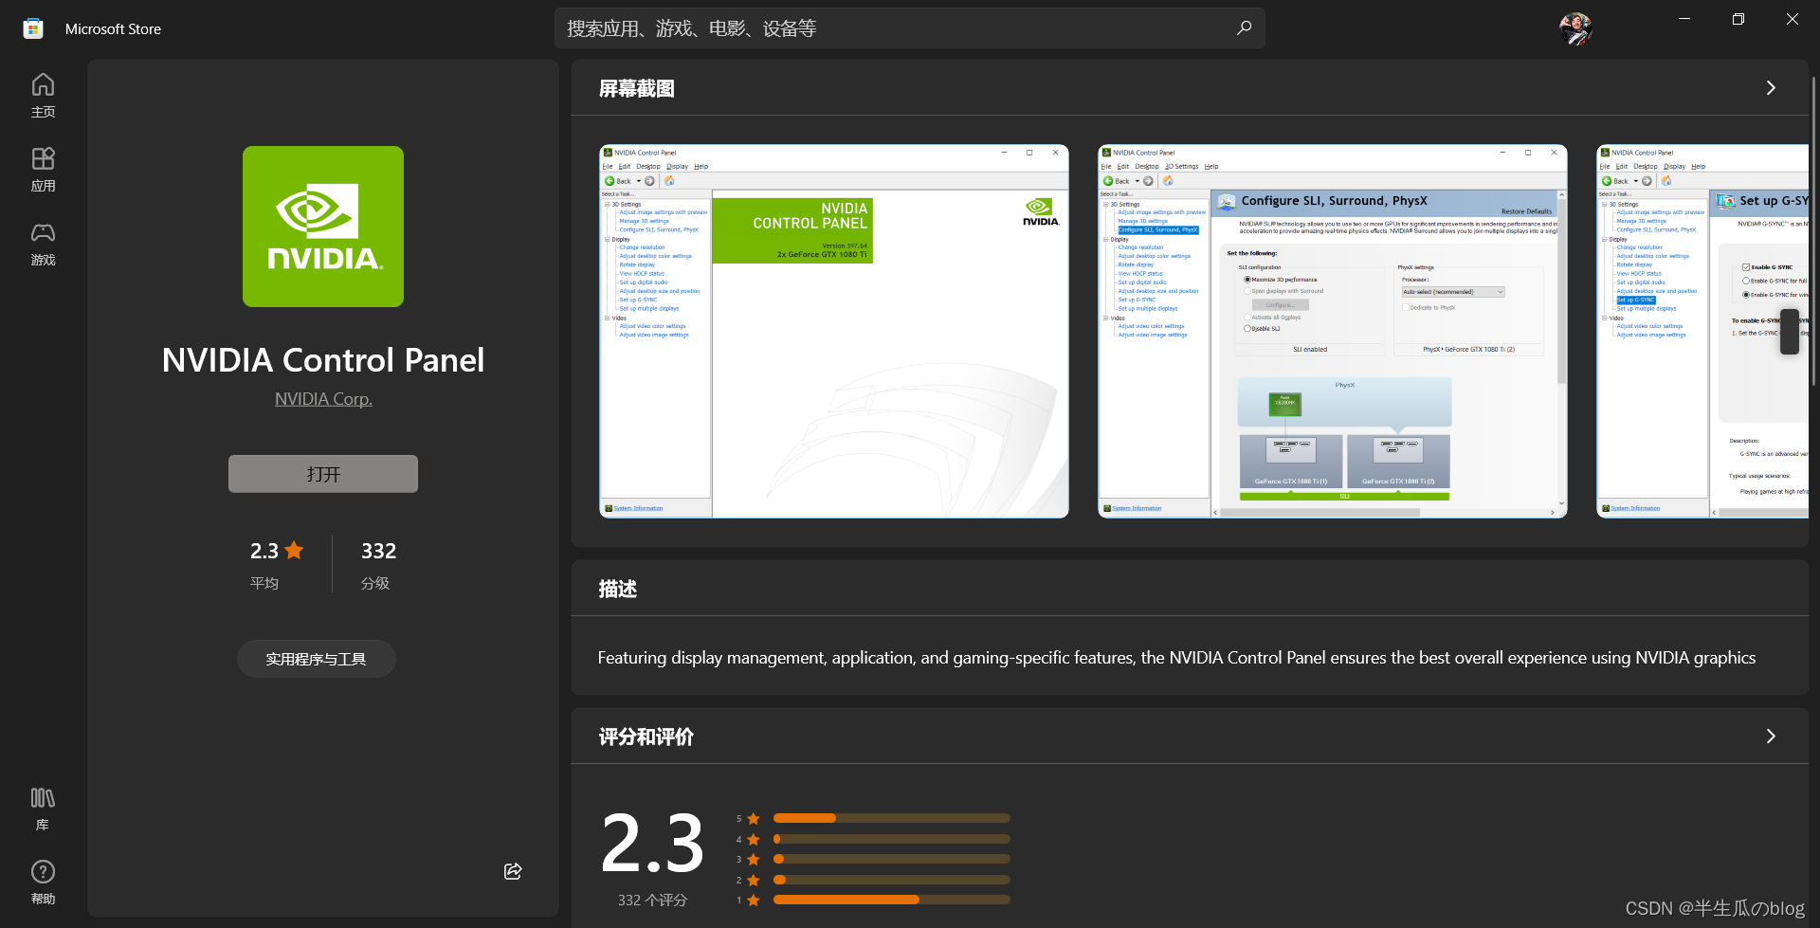The image size is (1820, 928).
Task: Click the 描述 description heading
Action: tap(618, 589)
